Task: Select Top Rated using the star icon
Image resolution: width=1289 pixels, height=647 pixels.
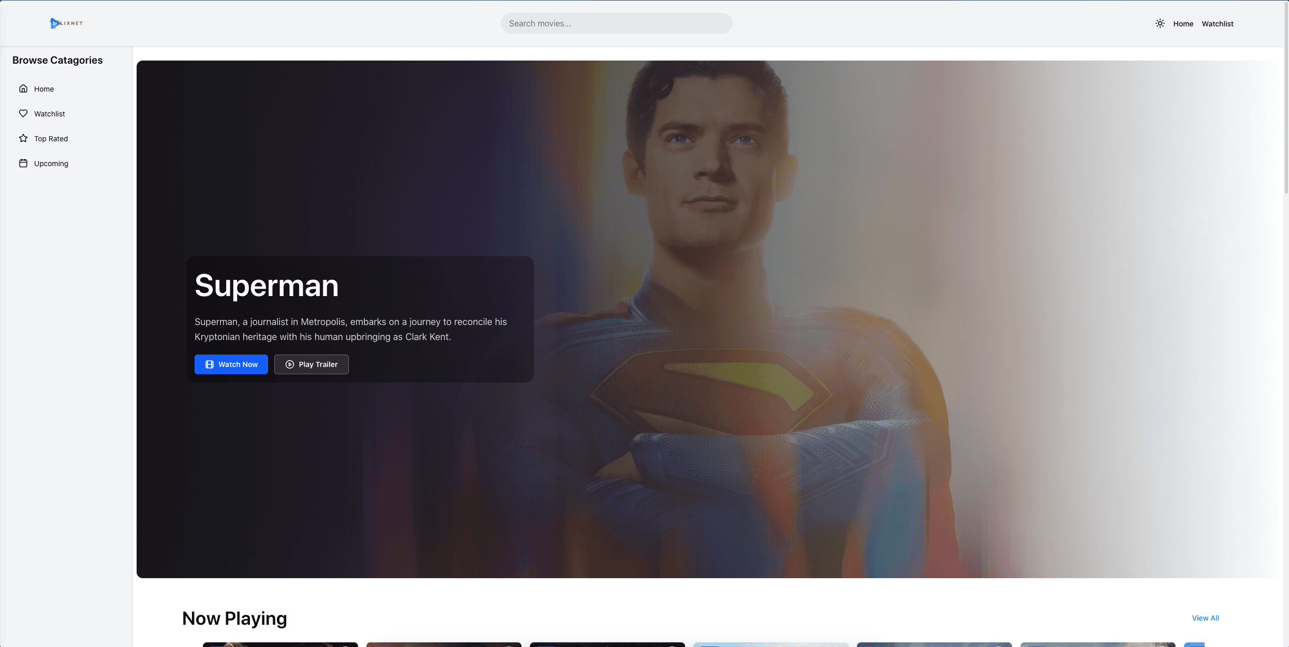Action: click(x=23, y=138)
